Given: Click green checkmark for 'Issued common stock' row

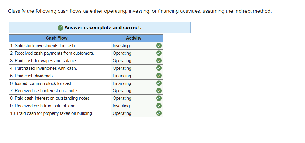Looking at the screenshot, I should [159, 83].
